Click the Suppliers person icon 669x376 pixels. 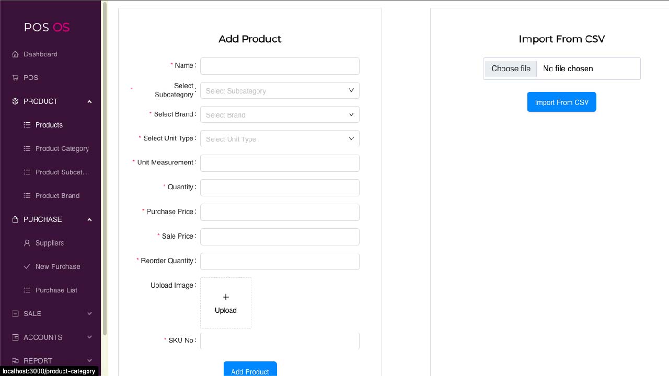tap(27, 243)
